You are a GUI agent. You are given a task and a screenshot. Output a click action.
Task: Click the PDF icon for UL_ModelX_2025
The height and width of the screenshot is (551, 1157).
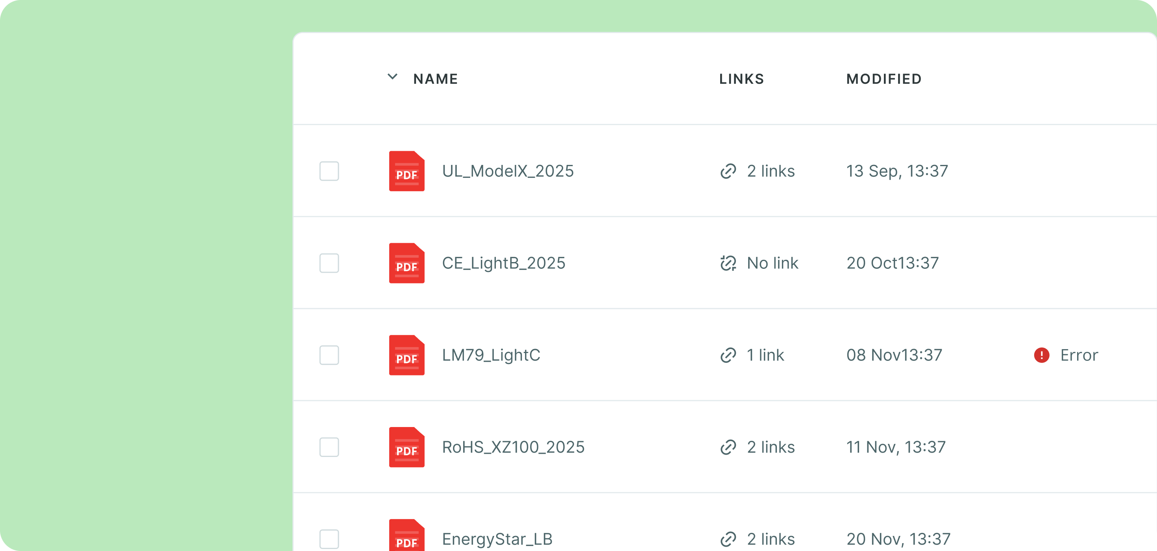point(407,171)
